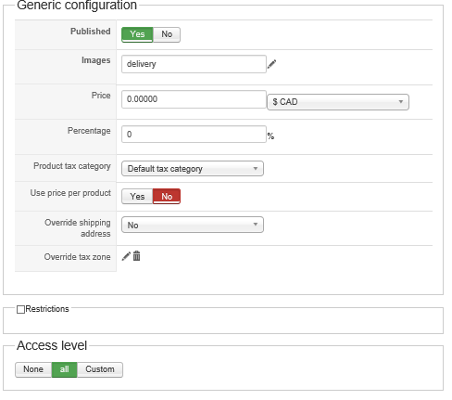Click the Product tax category label
452x400 pixels.
point(72,166)
